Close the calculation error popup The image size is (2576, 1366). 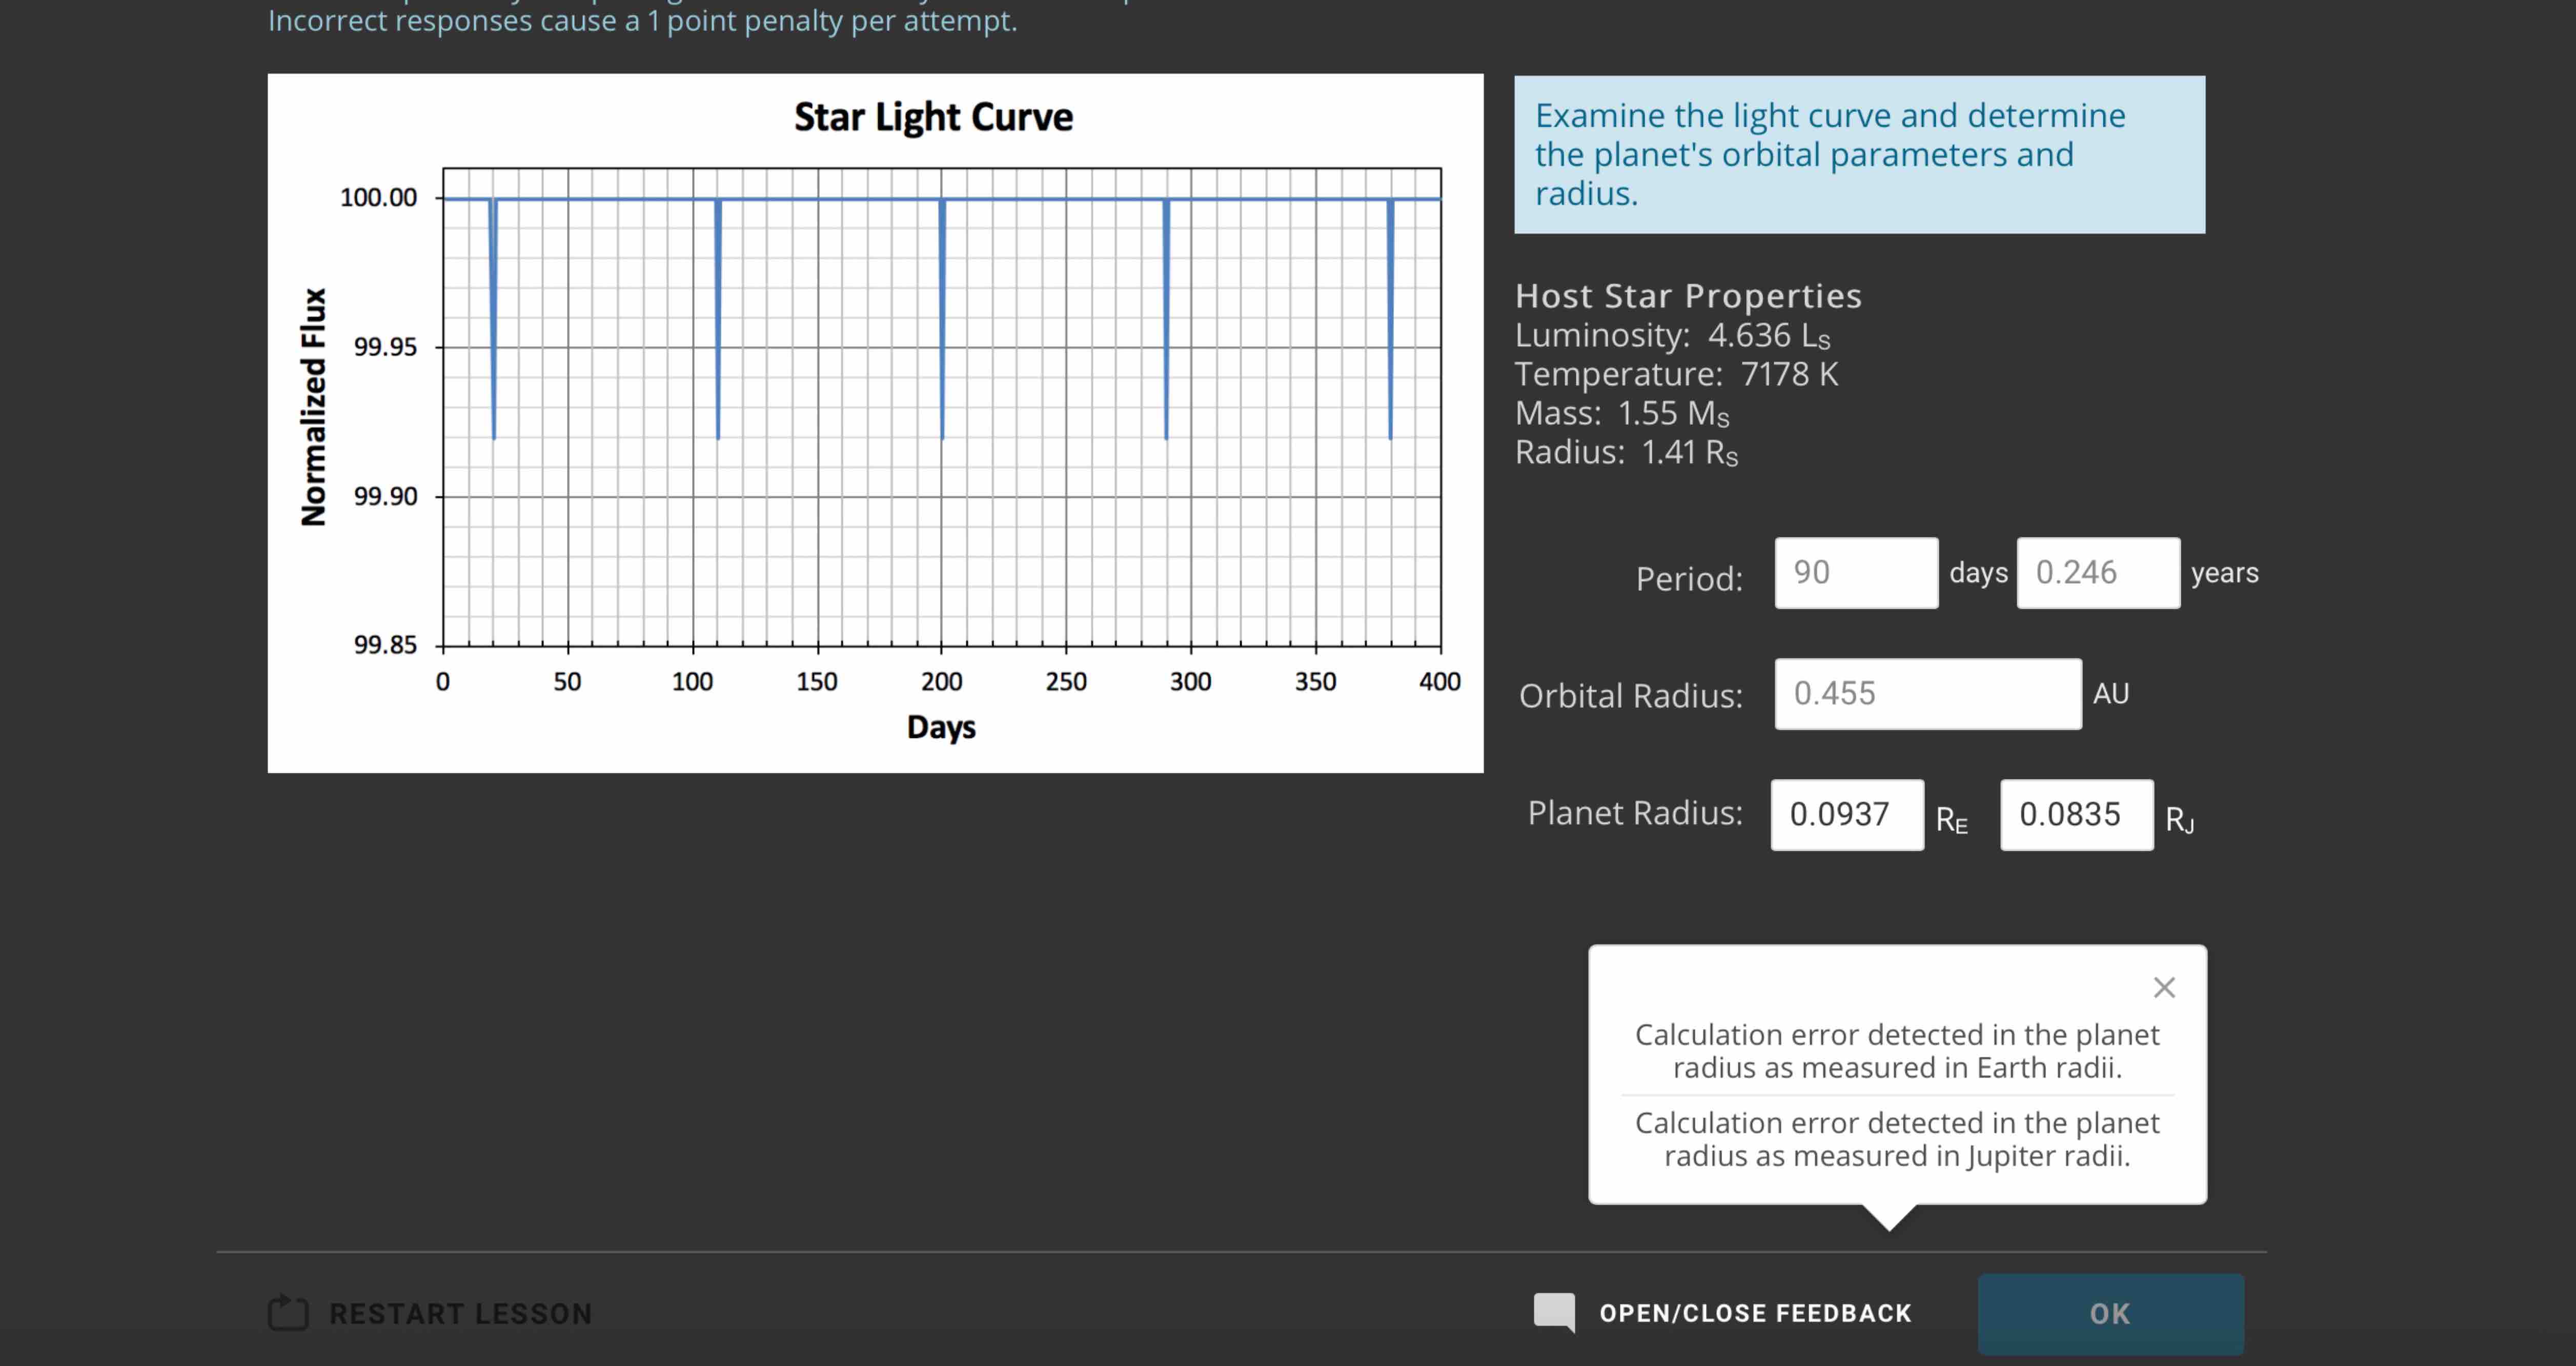click(x=2164, y=988)
